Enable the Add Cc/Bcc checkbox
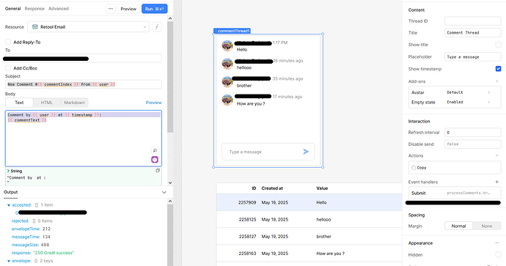Screen dimensions: 506x266 [8, 68]
